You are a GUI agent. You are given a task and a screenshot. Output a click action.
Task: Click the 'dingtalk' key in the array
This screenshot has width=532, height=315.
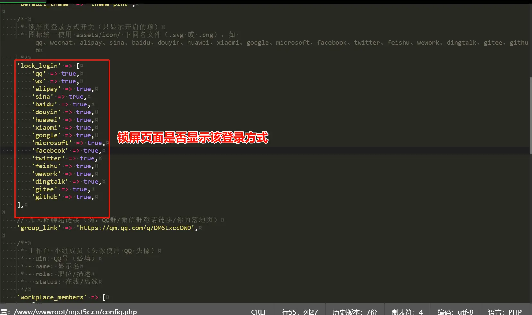(x=50, y=182)
